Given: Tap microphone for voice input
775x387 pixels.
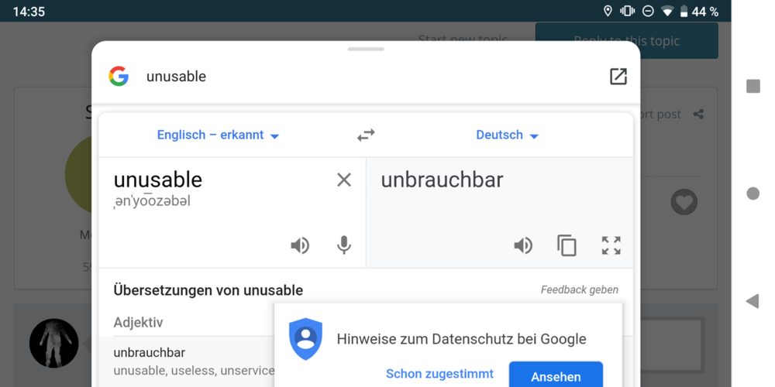Looking at the screenshot, I should click(x=344, y=245).
